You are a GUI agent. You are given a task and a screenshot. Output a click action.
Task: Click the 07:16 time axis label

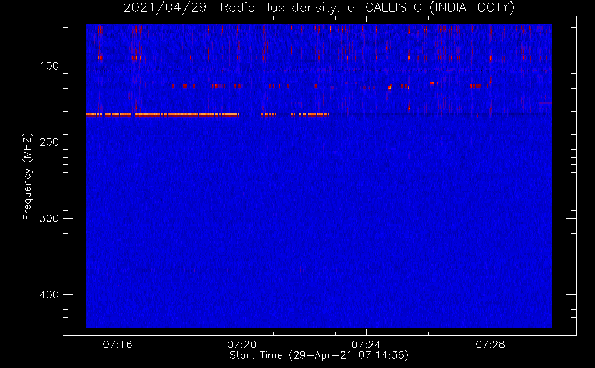pyautogui.click(x=117, y=345)
